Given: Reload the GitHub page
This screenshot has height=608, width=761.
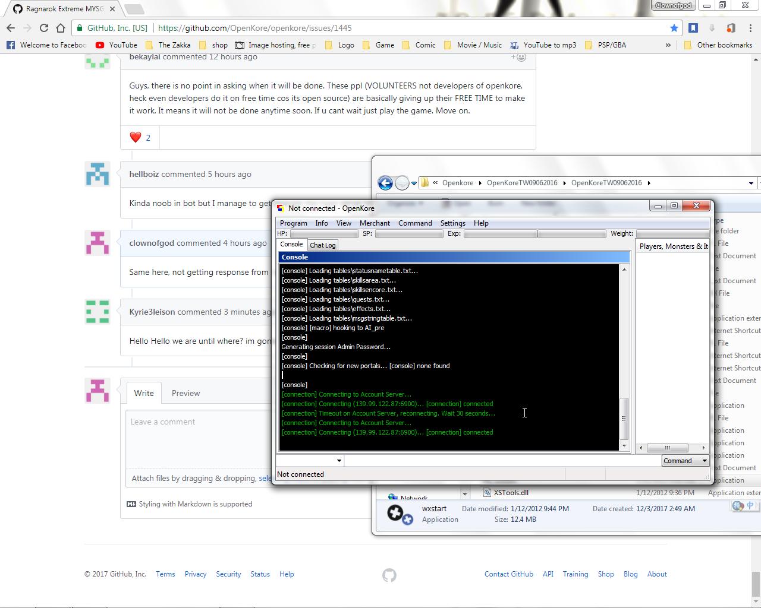Looking at the screenshot, I should click(44, 28).
